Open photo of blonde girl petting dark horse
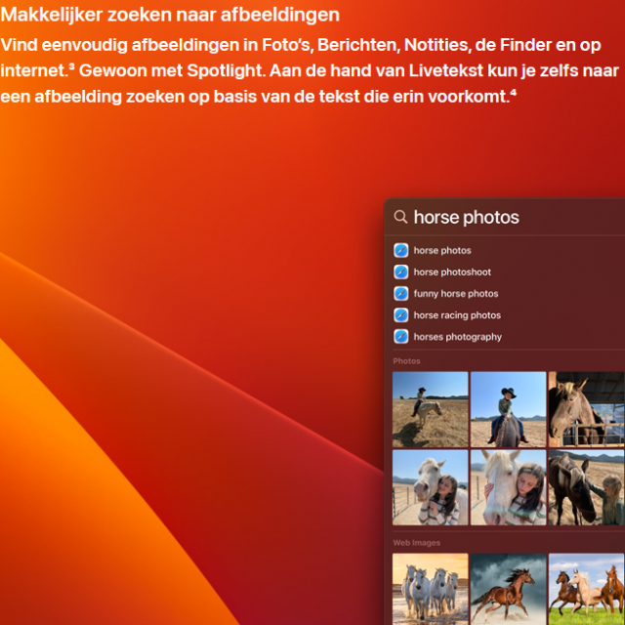This screenshot has height=625, width=625. point(586,487)
